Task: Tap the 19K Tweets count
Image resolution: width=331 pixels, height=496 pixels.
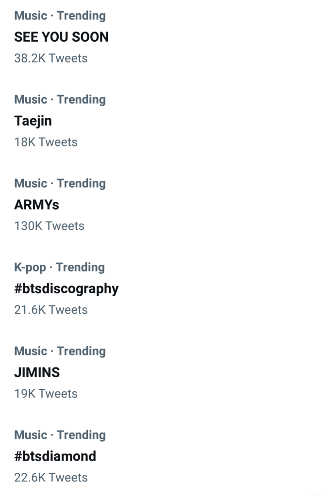Action: [x=46, y=394]
